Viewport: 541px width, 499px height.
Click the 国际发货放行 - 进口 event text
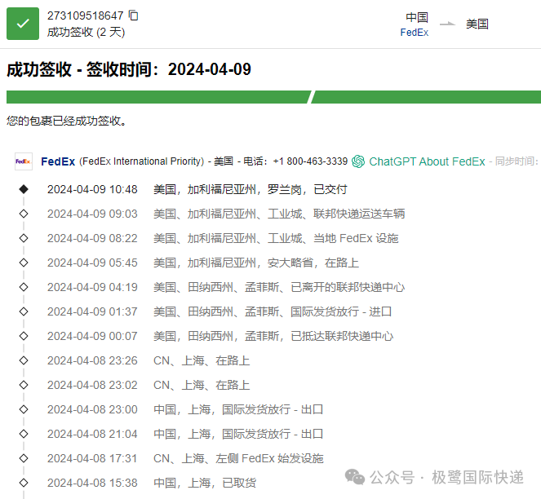pos(341,311)
